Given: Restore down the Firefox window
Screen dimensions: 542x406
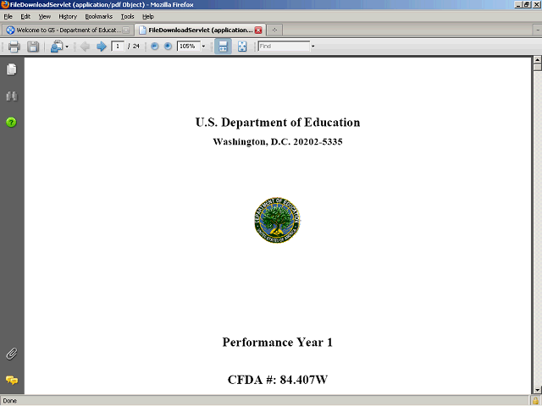Looking at the screenshot, I should [x=527, y=4].
